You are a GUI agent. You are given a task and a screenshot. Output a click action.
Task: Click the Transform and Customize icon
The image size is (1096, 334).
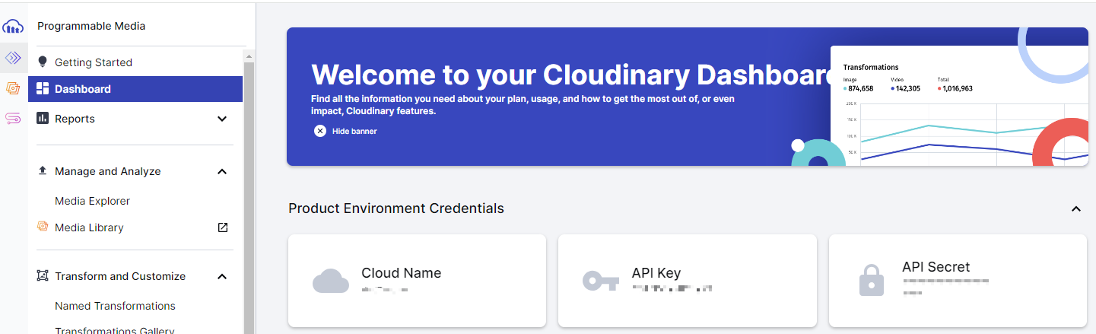[x=43, y=276]
